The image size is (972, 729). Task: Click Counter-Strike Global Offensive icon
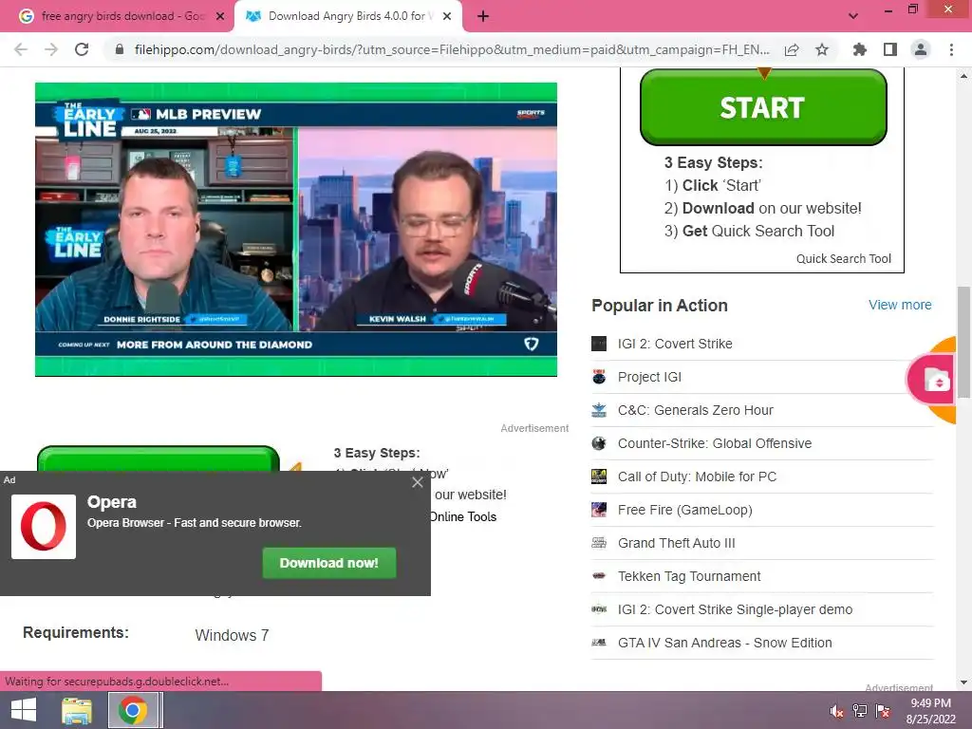[x=599, y=443]
